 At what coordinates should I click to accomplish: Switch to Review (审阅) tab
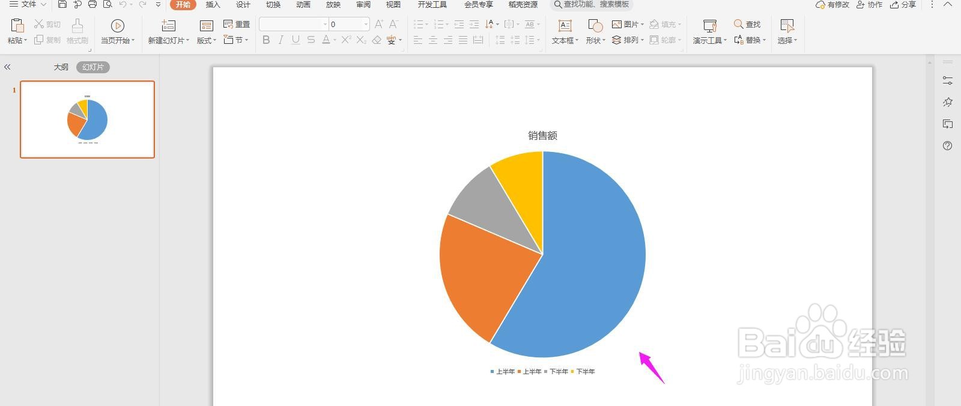tap(363, 4)
